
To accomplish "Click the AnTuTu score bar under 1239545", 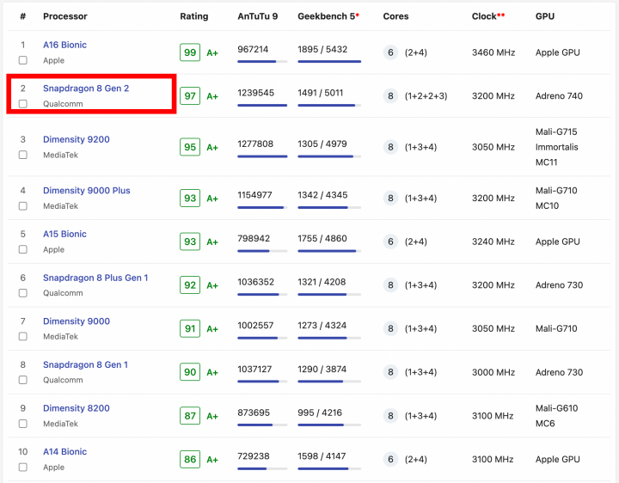I will 262,105.
